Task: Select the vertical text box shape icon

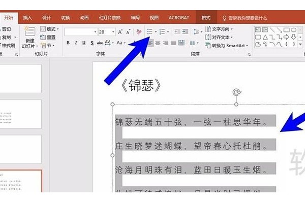Action: tap(265, 30)
